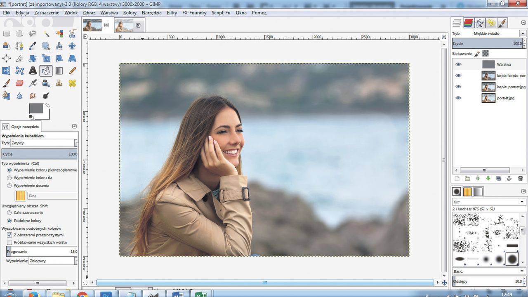Select the Rotate tool

[33, 59]
